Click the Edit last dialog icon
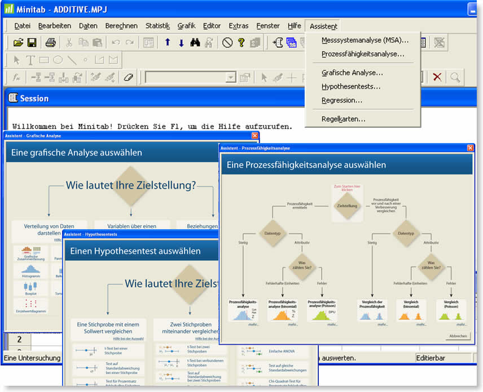The image size is (483, 392). click(148, 42)
